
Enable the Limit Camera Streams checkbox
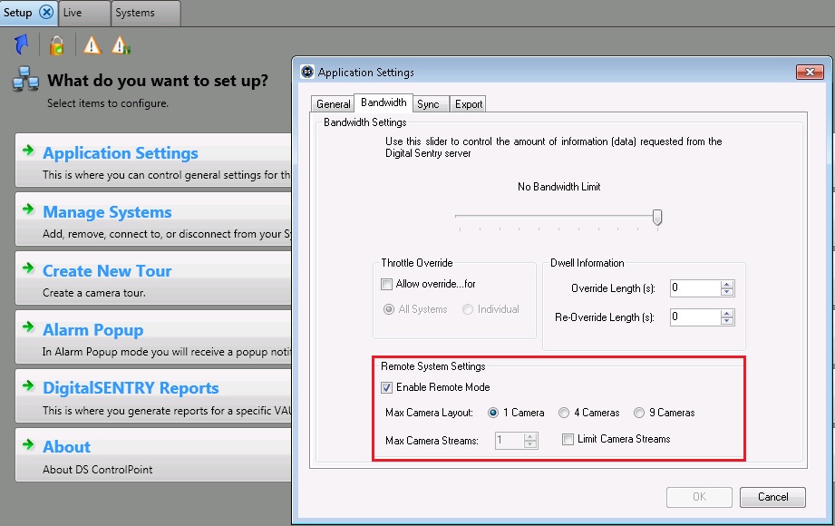coord(568,440)
